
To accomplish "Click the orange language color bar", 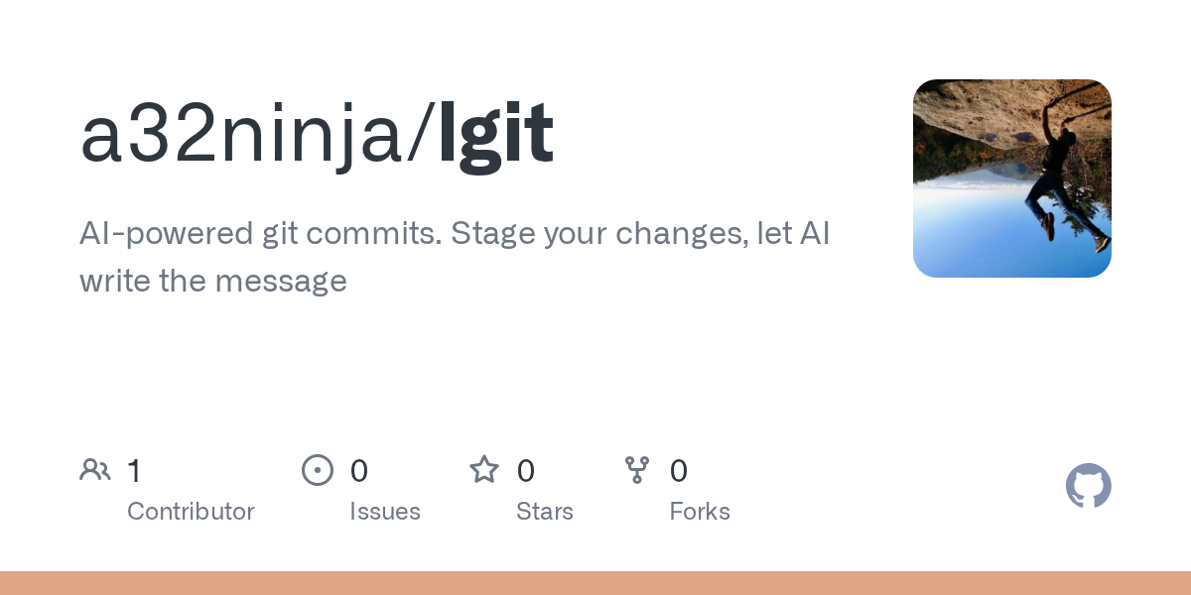I will (x=595, y=583).
